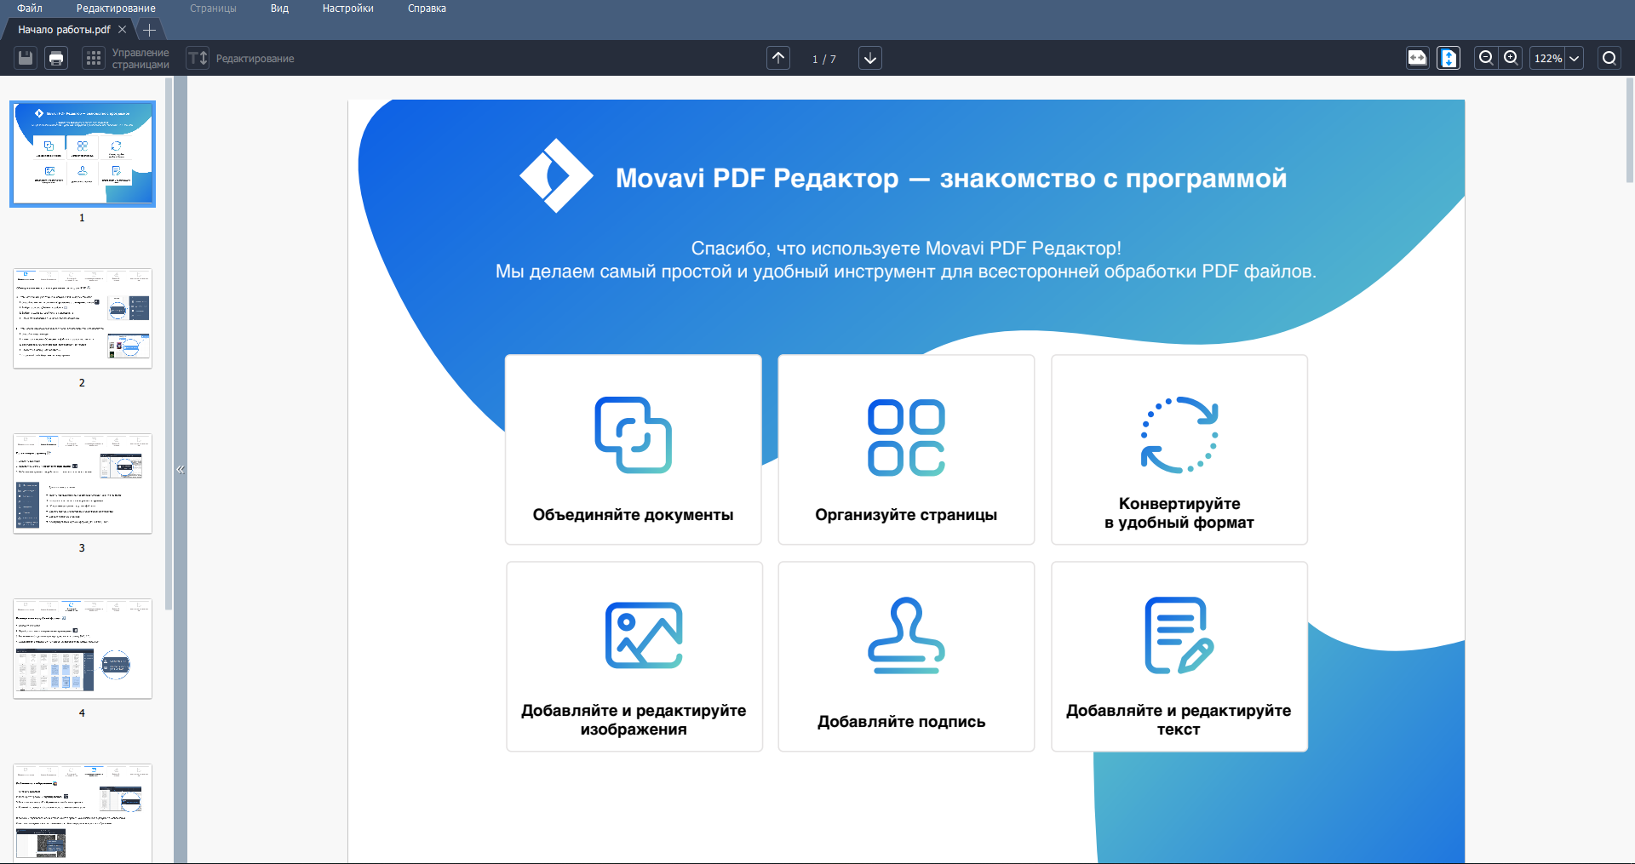Click the text Editing mode icon
Viewport: 1635px width, 864px height.
coord(198,58)
